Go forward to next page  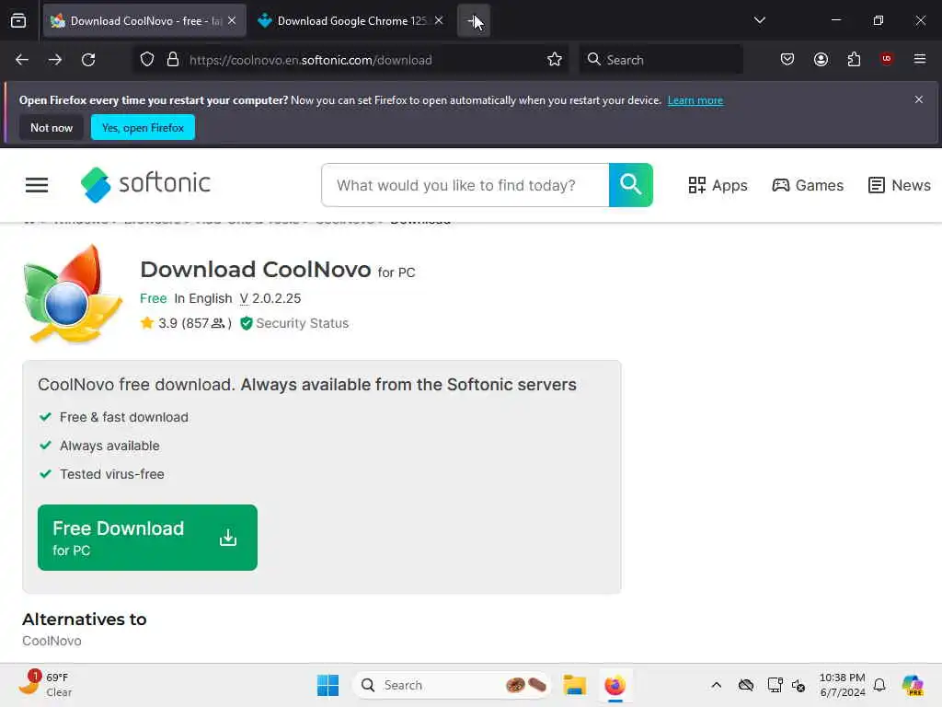[x=55, y=60]
